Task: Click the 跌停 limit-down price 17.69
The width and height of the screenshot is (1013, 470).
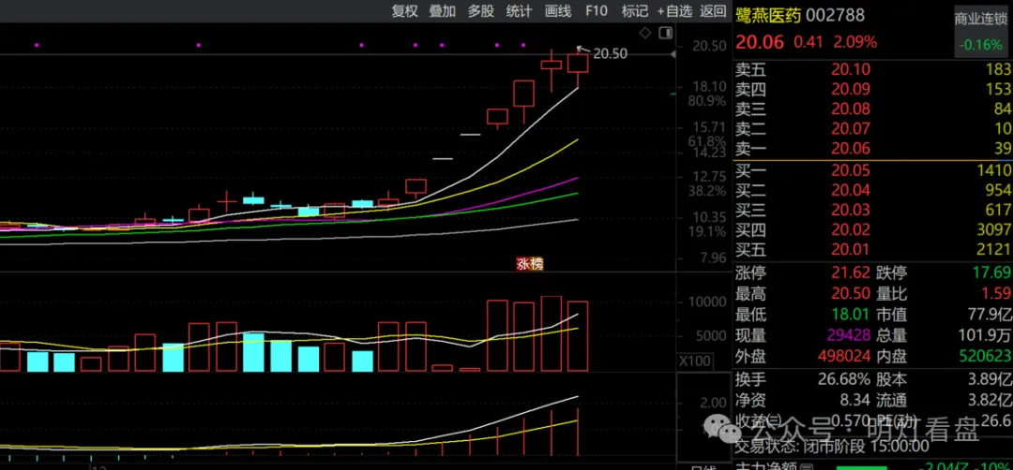Action: [x=991, y=272]
